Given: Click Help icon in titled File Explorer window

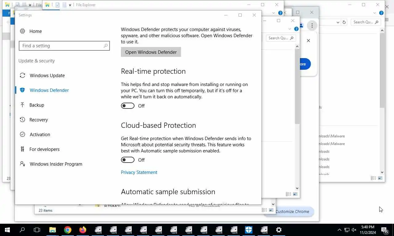Looking at the screenshot, I should pyautogui.click(x=280, y=13).
